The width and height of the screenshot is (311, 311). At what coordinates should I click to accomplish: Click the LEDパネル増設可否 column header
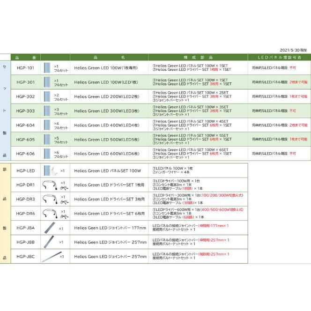click(280, 57)
